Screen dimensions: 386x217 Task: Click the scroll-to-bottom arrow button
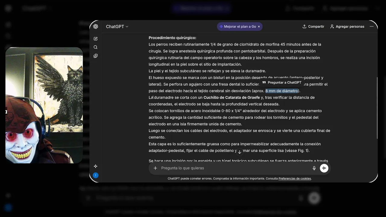[240, 152]
